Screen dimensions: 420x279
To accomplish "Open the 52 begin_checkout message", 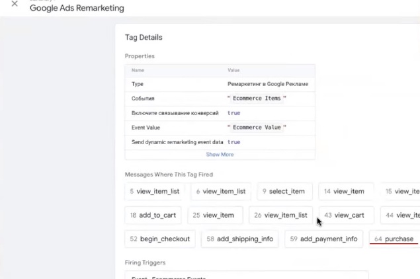I will tap(160, 239).
